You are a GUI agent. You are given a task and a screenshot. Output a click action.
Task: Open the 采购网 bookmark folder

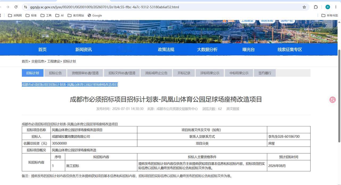click(15, 15)
